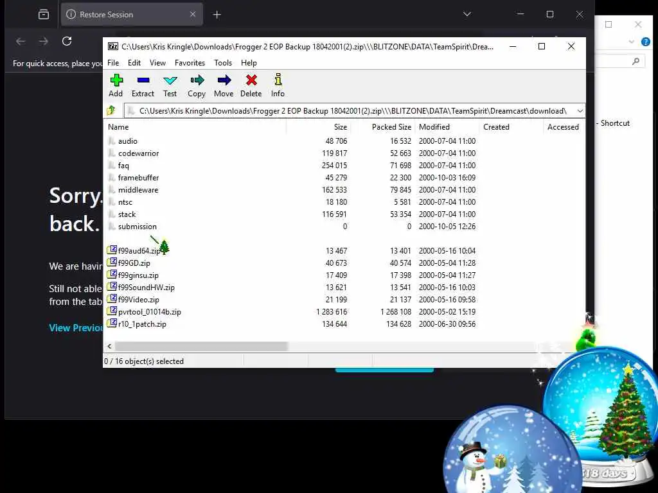The width and height of the screenshot is (658, 493).
Task: Select the f99GD.zip file icon
Action: coord(112,263)
